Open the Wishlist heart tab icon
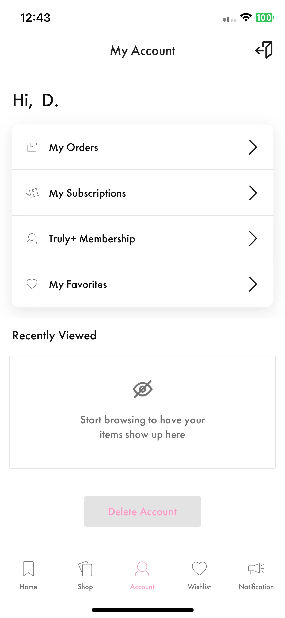Viewport: 285px width, 618px height. pyautogui.click(x=199, y=569)
